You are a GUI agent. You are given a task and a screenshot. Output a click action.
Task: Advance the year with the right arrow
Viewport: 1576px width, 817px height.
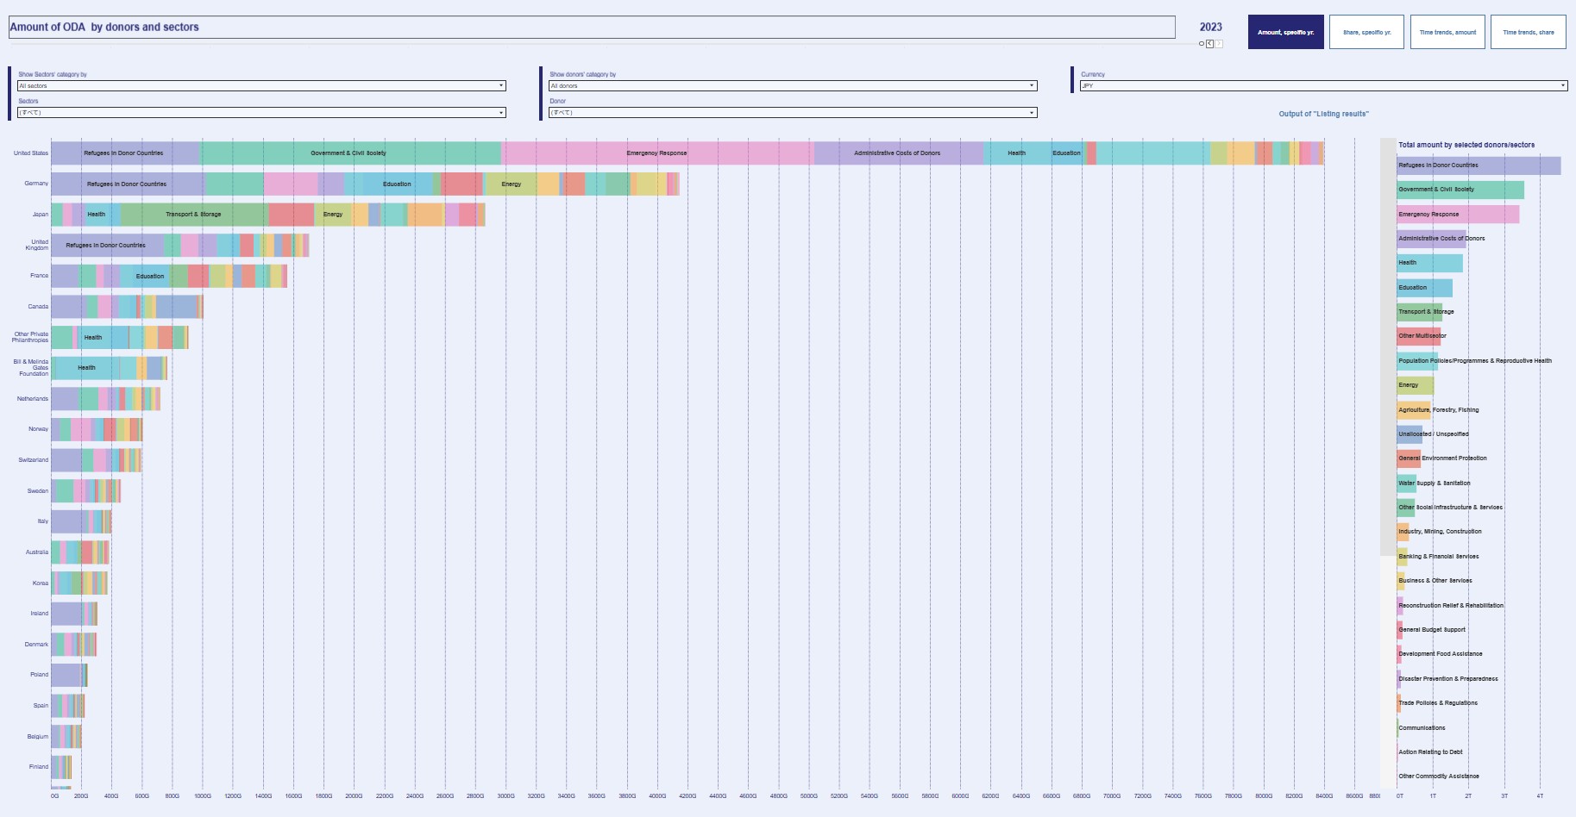point(1219,44)
